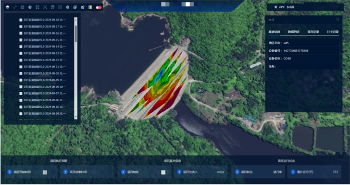Open the pie chart statistics tool
This screenshot has height=185, width=350.
(30, 7)
